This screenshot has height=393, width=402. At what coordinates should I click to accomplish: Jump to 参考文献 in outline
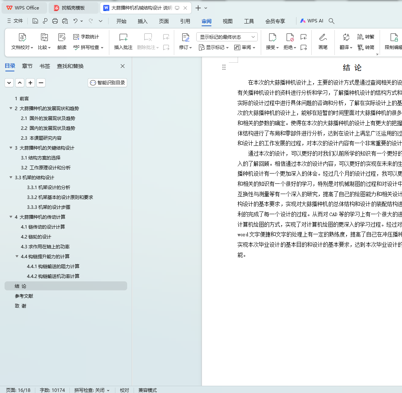(x=24, y=296)
